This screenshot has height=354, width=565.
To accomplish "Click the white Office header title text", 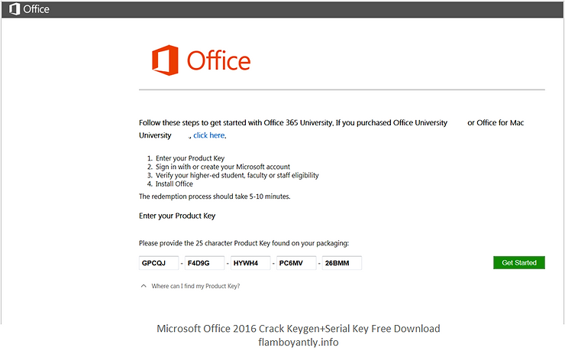I will click(x=36, y=9).
